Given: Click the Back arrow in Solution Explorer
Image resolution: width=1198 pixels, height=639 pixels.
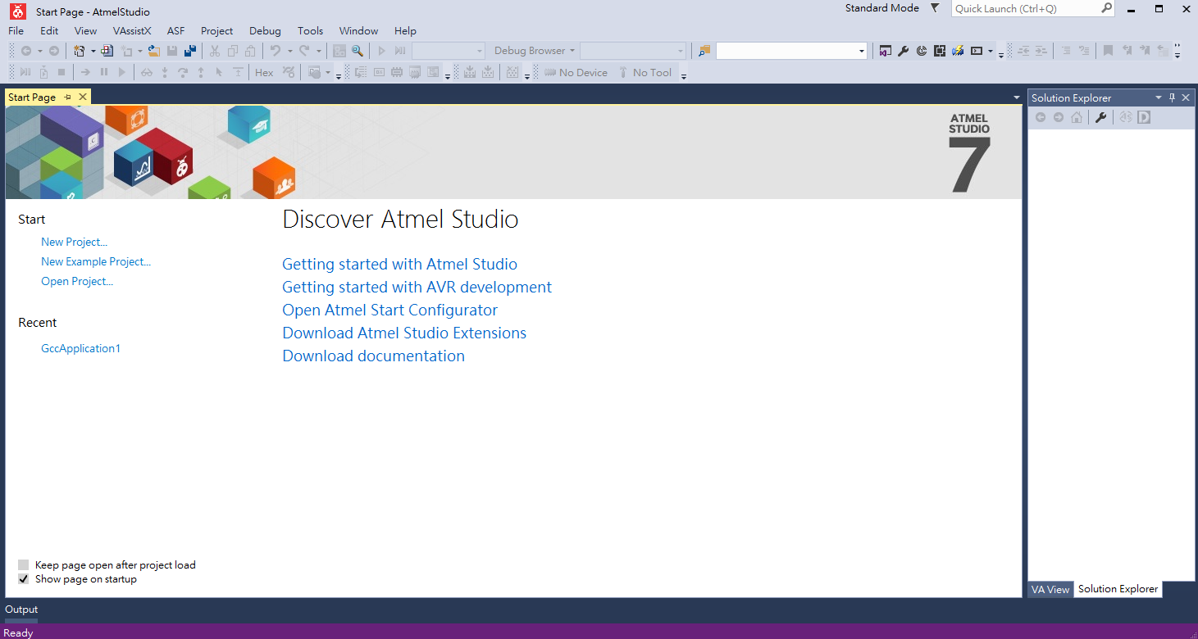Looking at the screenshot, I should [1041, 117].
